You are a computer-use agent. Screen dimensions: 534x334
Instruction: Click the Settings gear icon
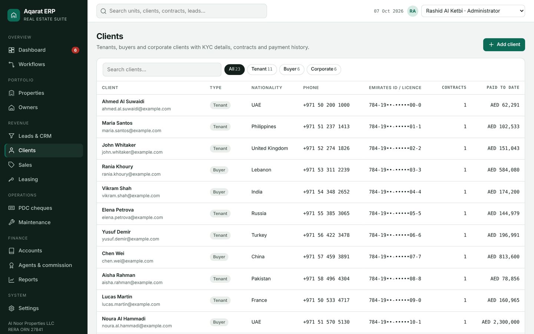11,308
